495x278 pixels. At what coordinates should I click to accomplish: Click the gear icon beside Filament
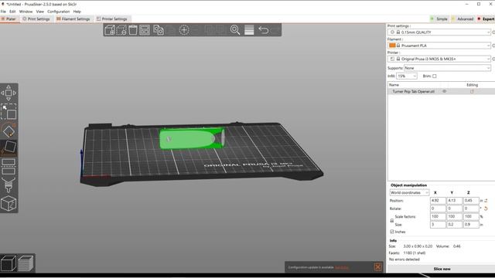493,46
